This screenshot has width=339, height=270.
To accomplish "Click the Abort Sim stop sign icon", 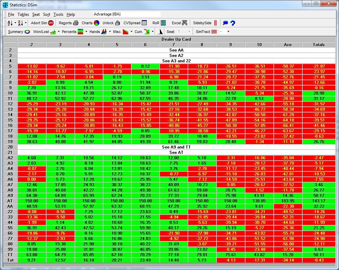I will tap(51, 23).
